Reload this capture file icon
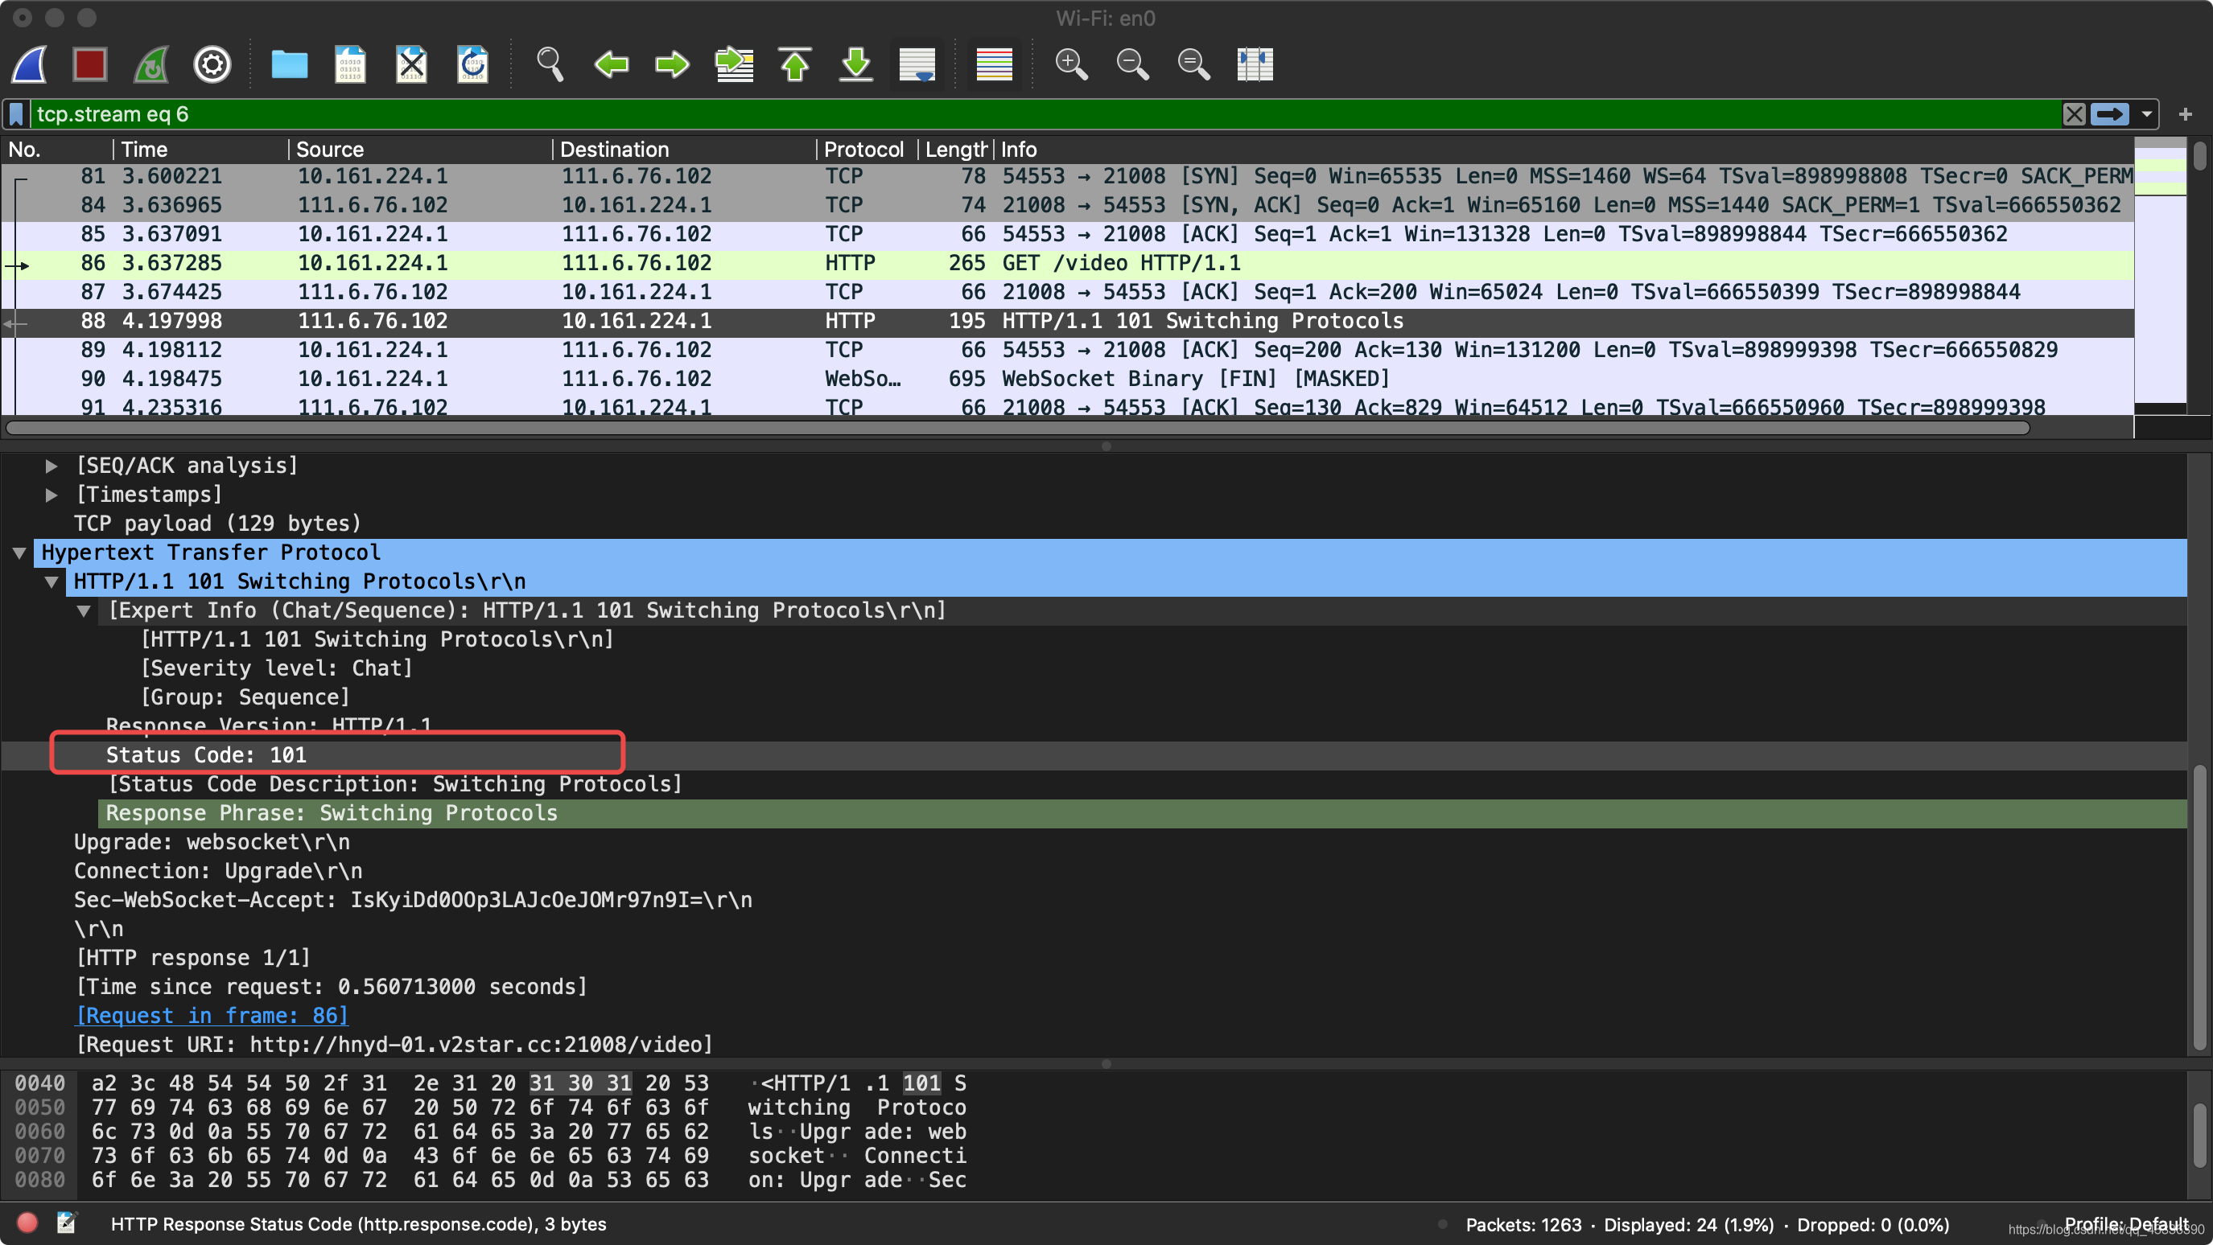Image resolution: width=2213 pixels, height=1245 pixels. click(x=472, y=64)
